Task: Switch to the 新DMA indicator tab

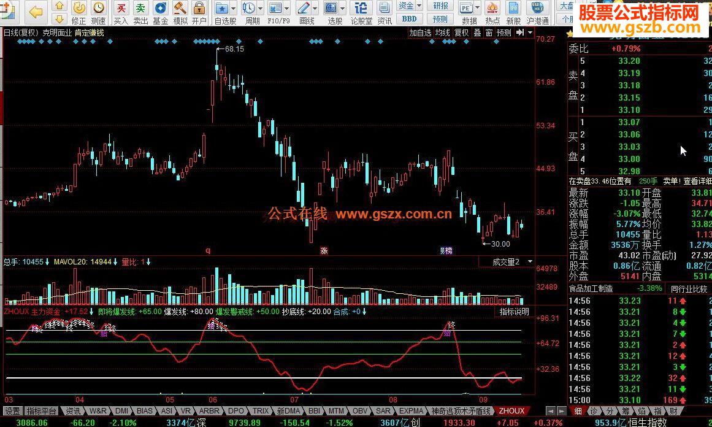Action: [x=289, y=411]
